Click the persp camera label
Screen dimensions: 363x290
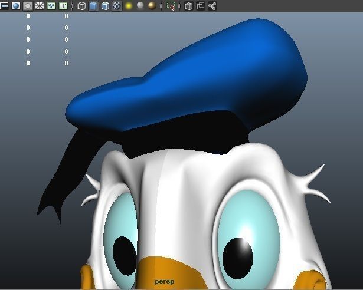click(x=164, y=281)
